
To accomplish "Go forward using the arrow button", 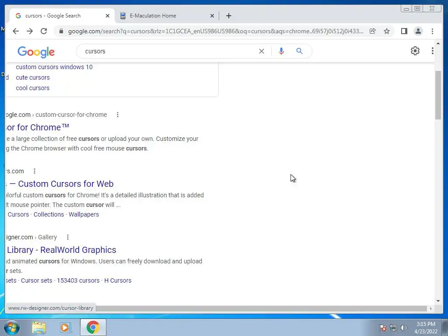I will point(30,31).
